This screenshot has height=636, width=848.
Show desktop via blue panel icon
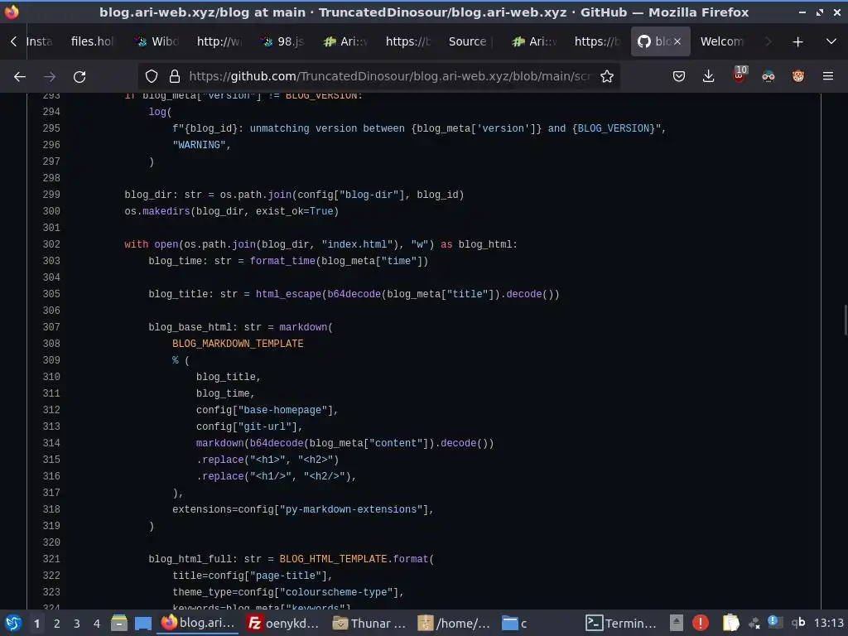142,624
